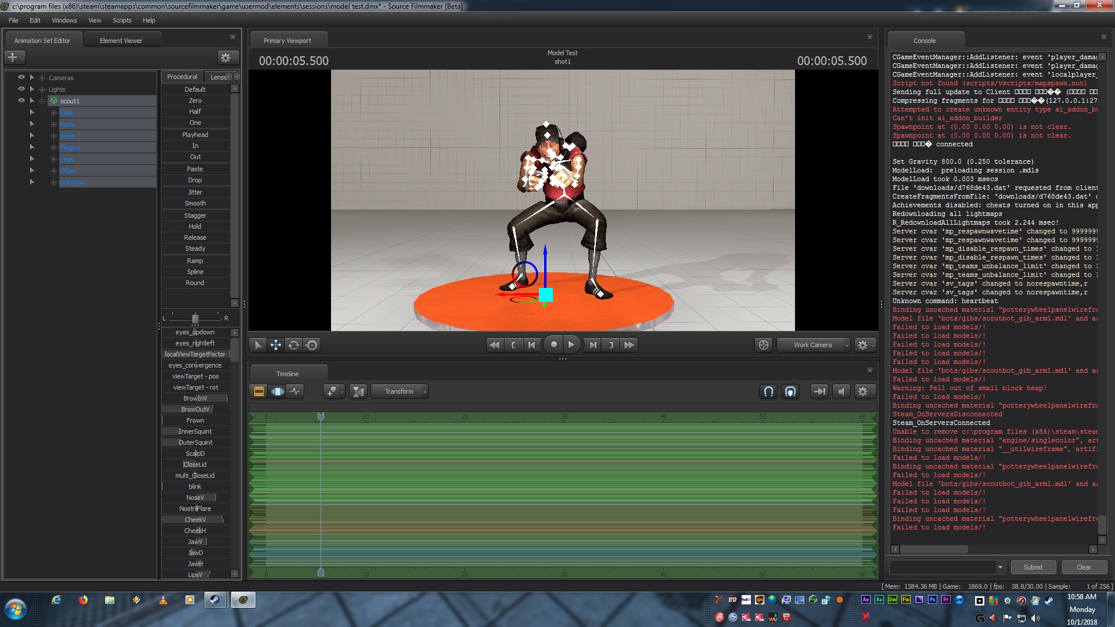Switch to the Element Viewer tab
The height and width of the screenshot is (627, 1115).
pos(121,41)
